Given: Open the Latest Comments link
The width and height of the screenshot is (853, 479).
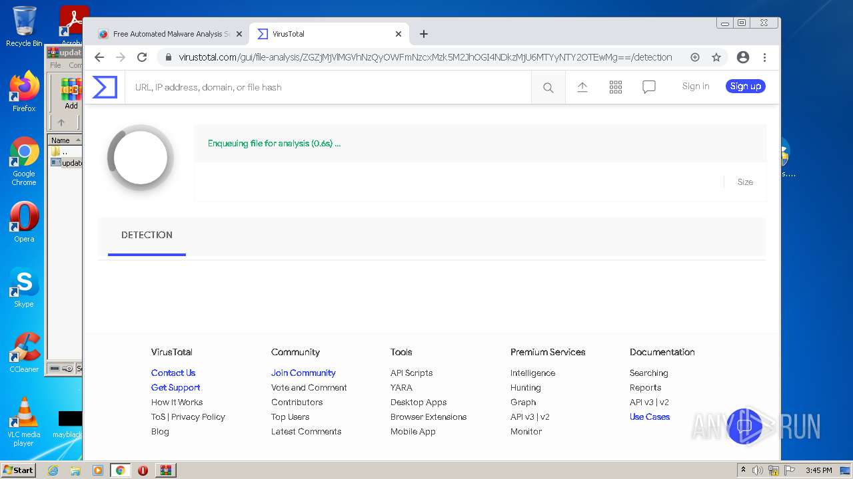Looking at the screenshot, I should click(306, 432).
